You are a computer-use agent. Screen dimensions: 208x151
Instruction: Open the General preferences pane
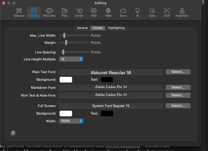click(x=19, y=12)
